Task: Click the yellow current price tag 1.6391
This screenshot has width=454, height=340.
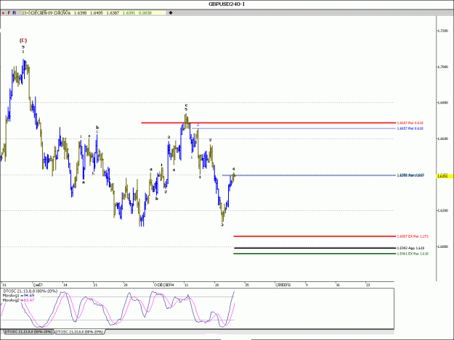Action: [445, 176]
